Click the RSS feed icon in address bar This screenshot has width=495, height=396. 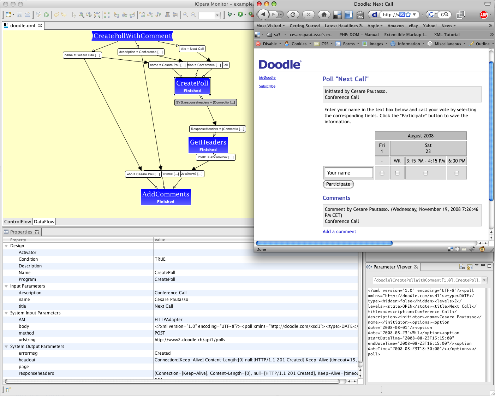402,14
